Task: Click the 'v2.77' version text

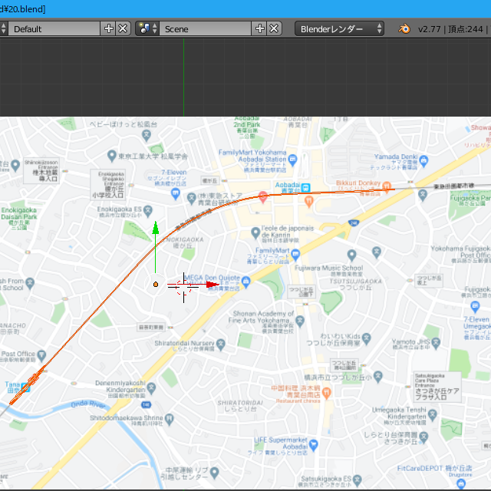Action: tap(429, 29)
